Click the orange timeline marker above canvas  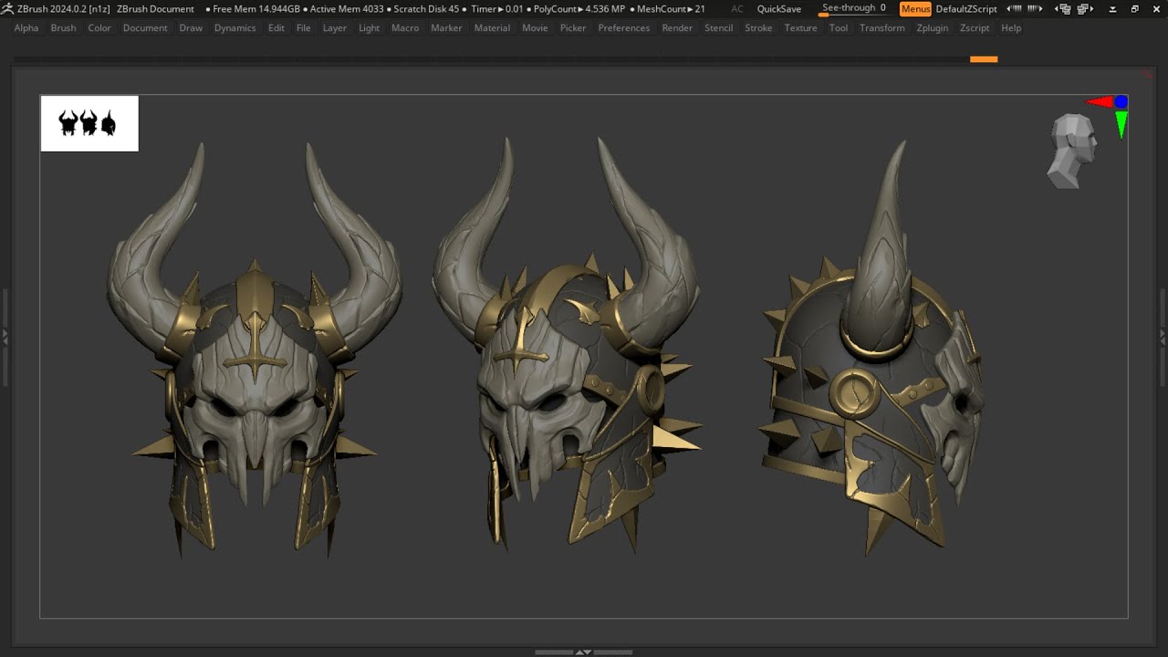point(984,59)
